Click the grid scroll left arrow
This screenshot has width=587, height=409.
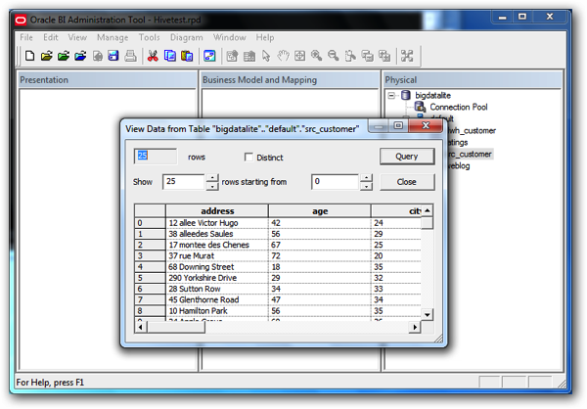pyautogui.click(x=140, y=327)
